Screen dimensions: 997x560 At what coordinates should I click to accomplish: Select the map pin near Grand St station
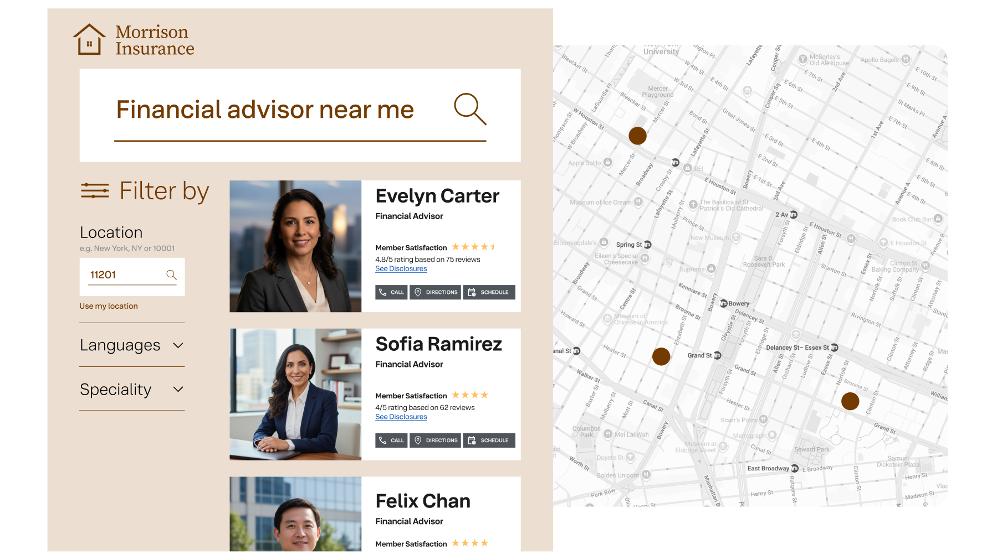tap(661, 356)
